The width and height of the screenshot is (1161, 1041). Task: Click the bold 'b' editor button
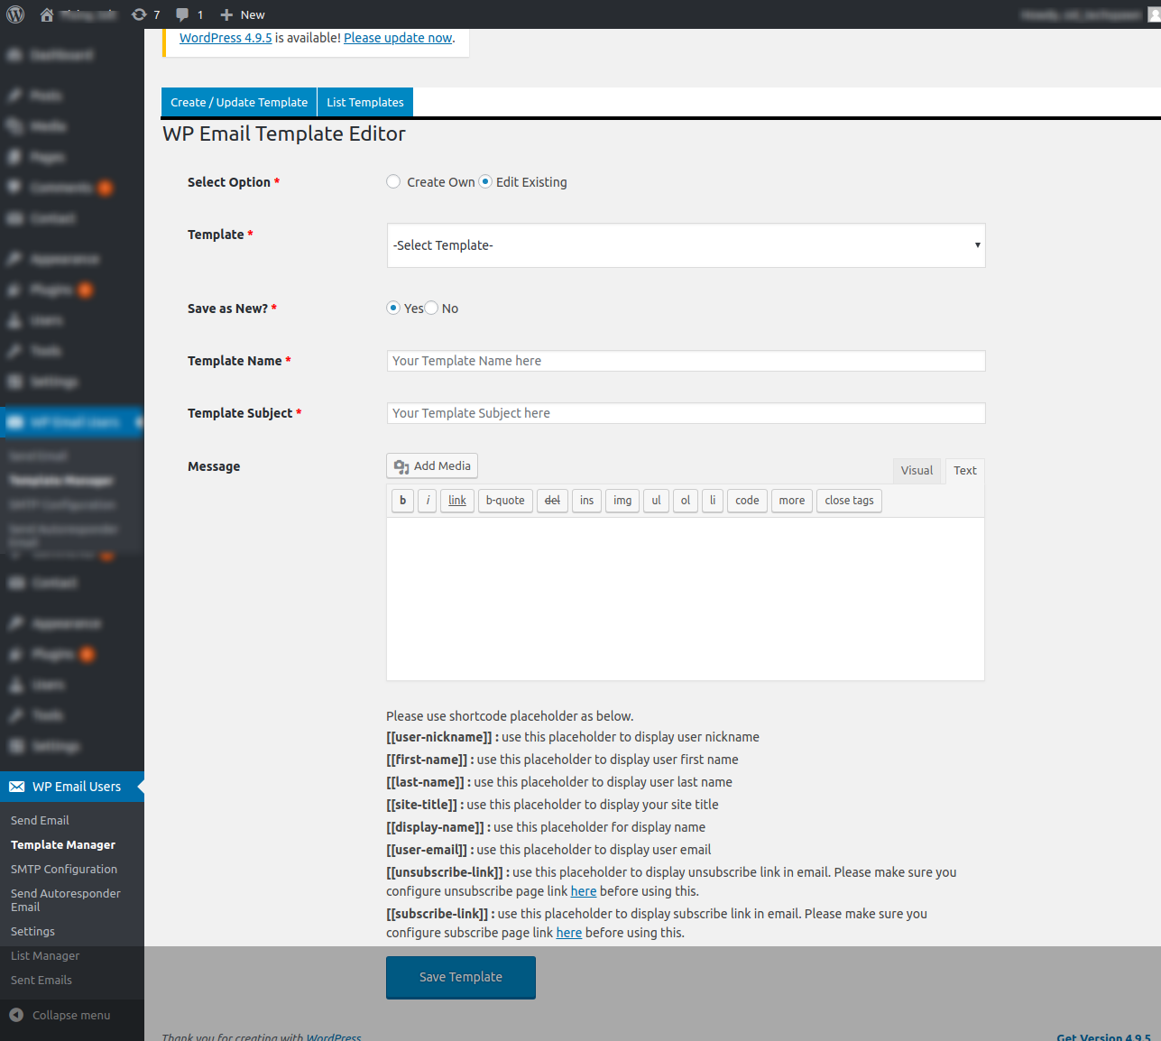[x=402, y=501]
